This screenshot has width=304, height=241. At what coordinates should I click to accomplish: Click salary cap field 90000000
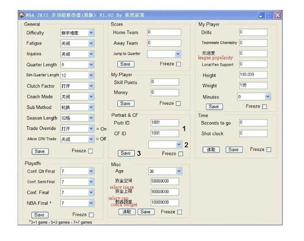(165, 192)
